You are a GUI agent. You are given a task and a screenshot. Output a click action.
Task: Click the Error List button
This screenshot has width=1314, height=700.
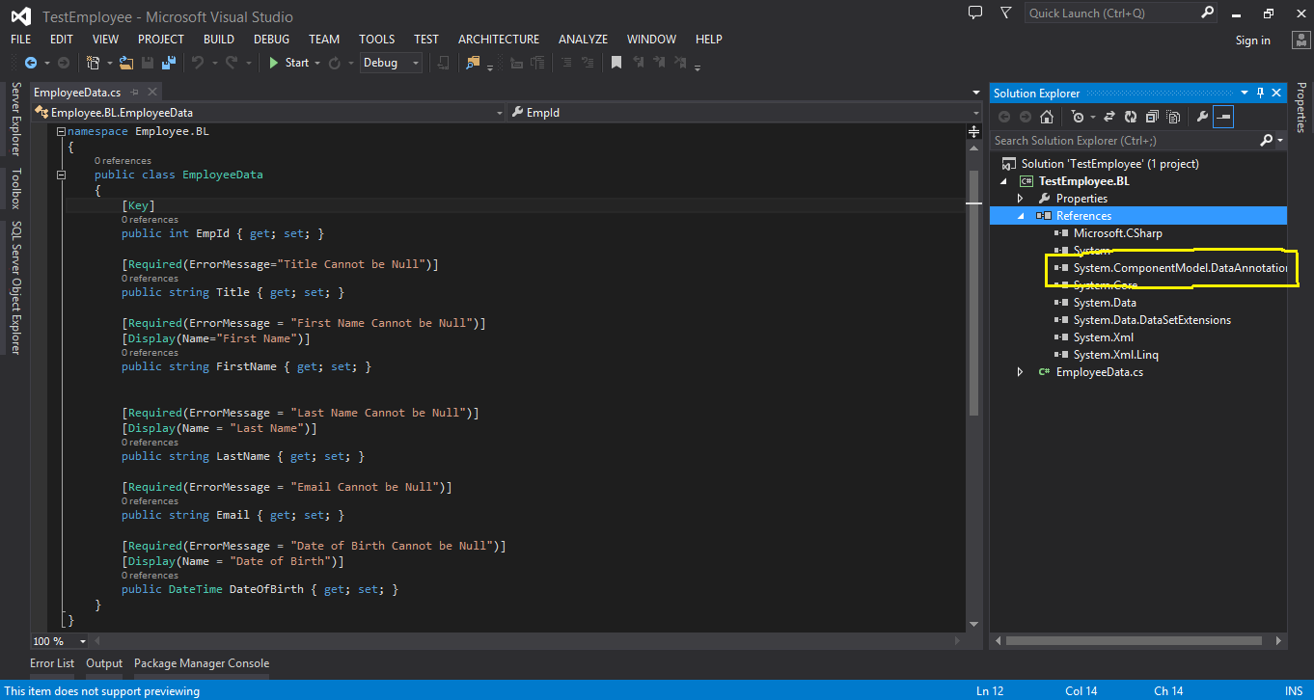click(x=52, y=662)
